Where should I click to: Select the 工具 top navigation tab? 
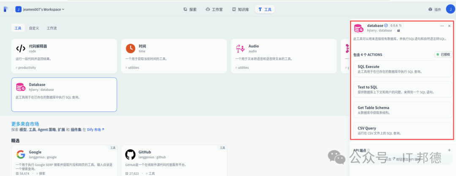(265, 9)
